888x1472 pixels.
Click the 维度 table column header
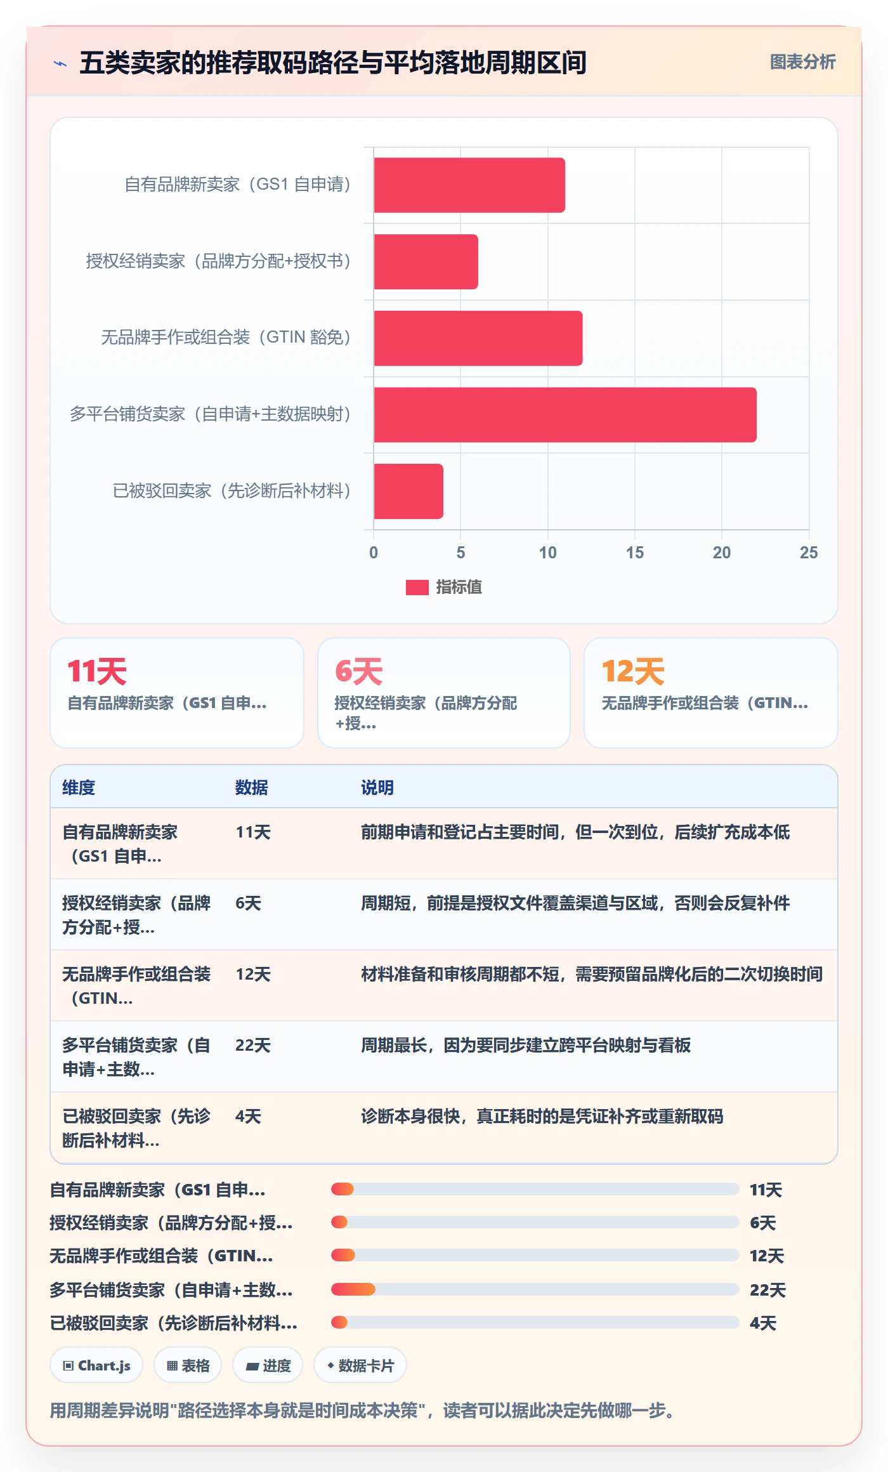pyautogui.click(x=79, y=787)
